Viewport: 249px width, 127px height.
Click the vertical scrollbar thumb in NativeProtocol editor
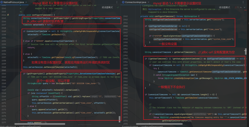tap(120, 119)
